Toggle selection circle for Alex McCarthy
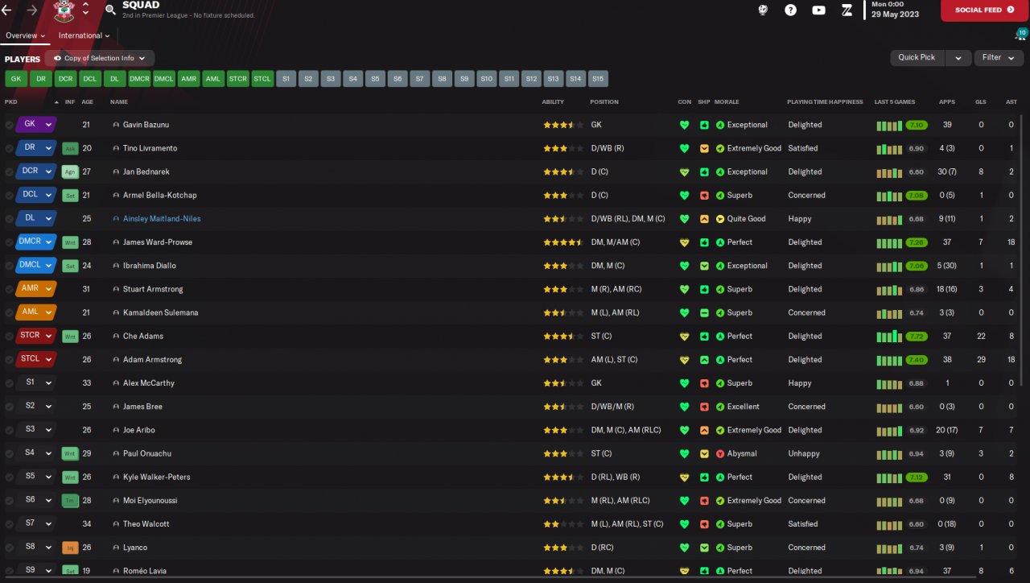Viewport: 1030px width, 583px height. [x=9, y=383]
